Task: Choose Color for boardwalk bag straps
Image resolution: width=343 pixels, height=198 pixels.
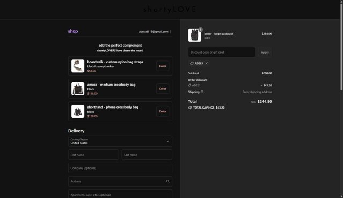Action: (163, 66)
